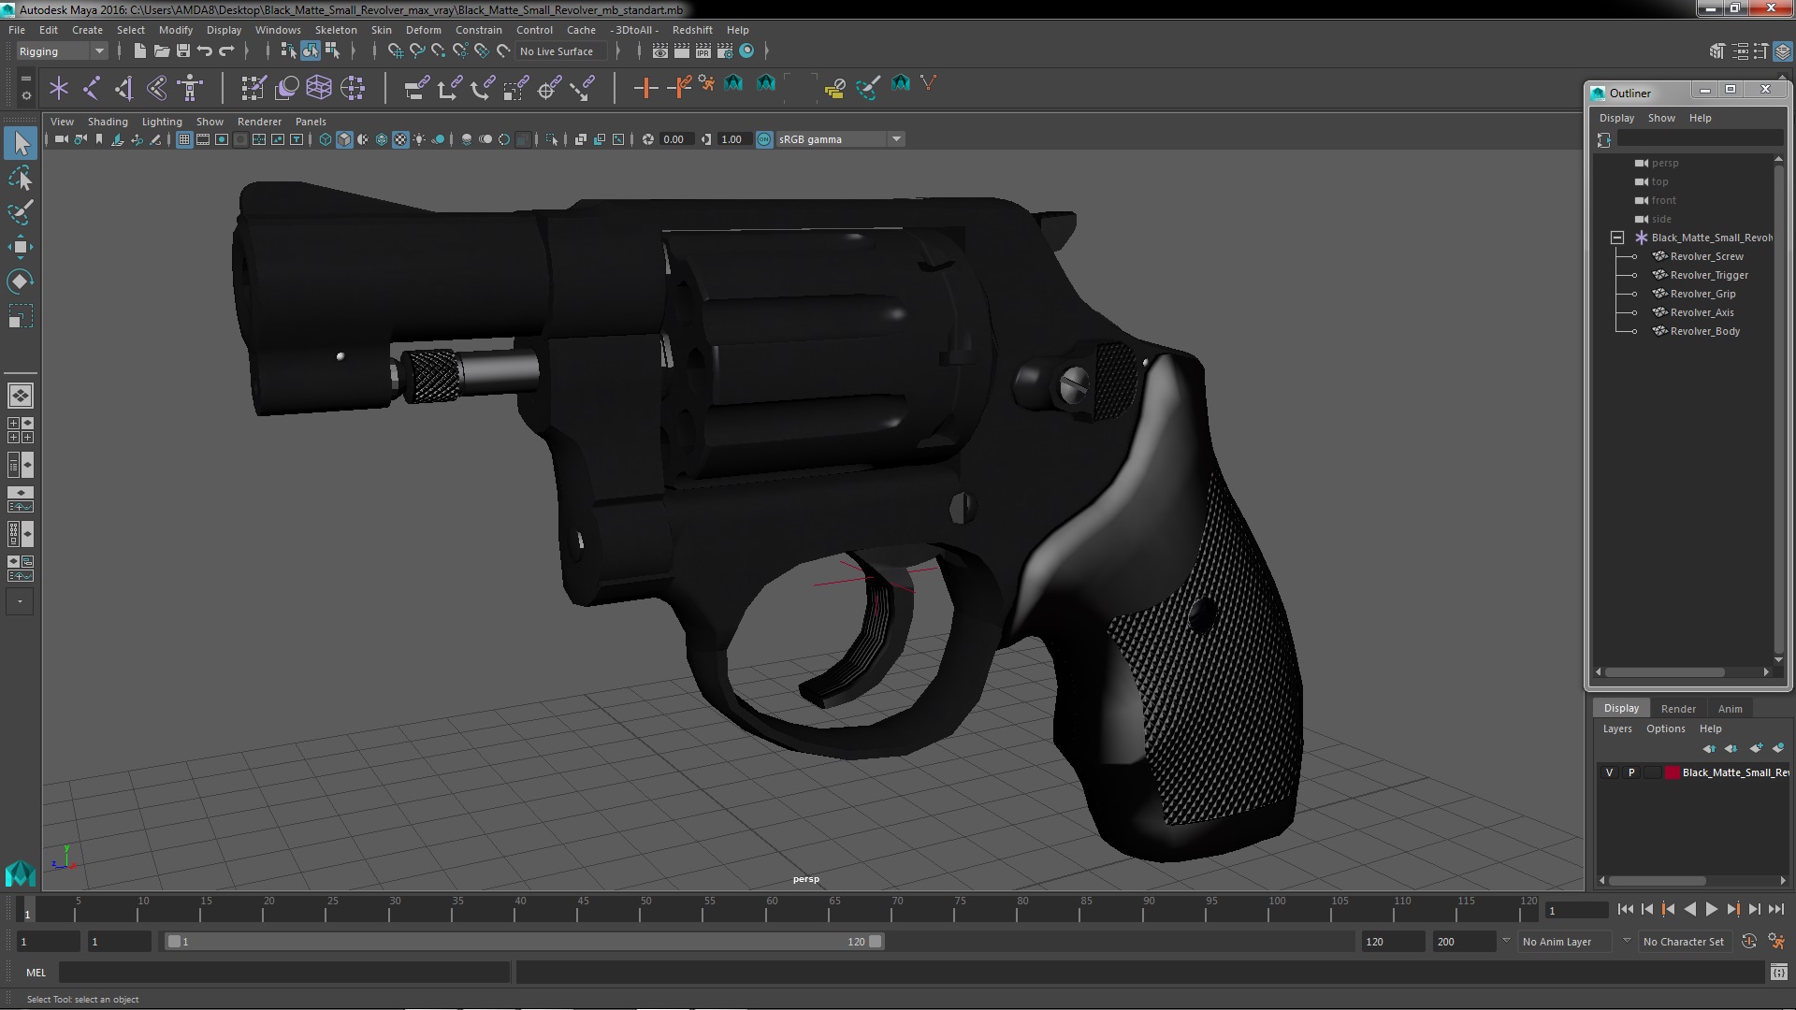Image resolution: width=1796 pixels, height=1010 pixels.
Task: Create new empty display layer
Action: coord(1756,748)
